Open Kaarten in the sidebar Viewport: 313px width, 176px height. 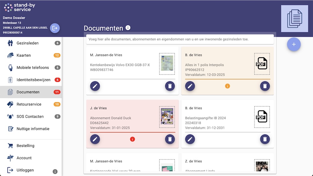click(x=31, y=55)
